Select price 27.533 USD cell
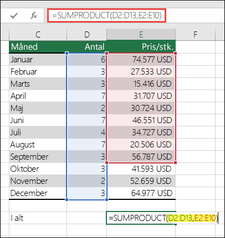 [x=141, y=72]
